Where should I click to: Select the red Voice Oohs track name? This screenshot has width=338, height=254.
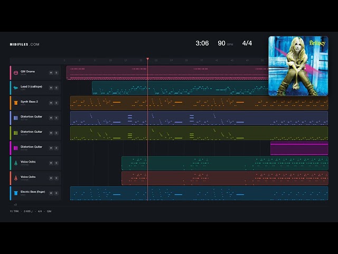pyautogui.click(x=28, y=177)
